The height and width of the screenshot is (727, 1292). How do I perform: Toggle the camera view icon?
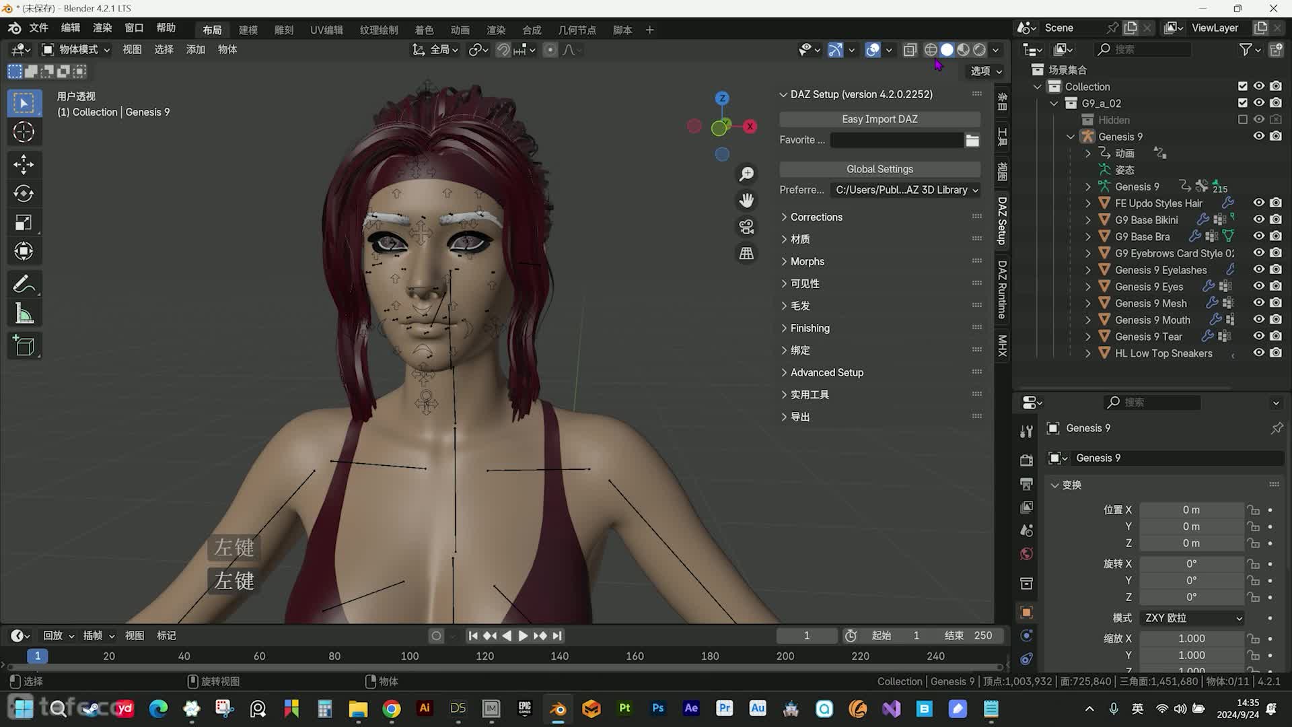pyautogui.click(x=746, y=227)
